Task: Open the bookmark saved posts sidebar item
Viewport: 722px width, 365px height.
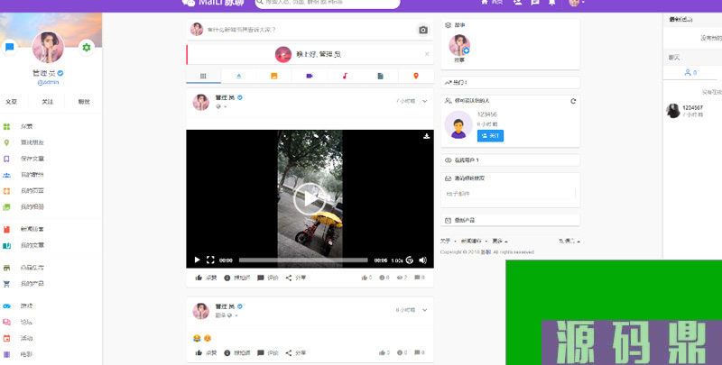Action: tap(6, 159)
